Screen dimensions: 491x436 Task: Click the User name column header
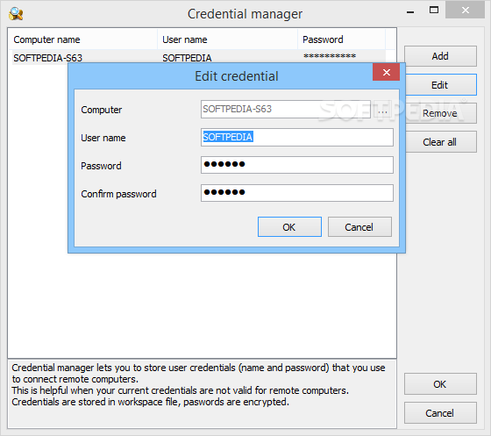(227, 39)
